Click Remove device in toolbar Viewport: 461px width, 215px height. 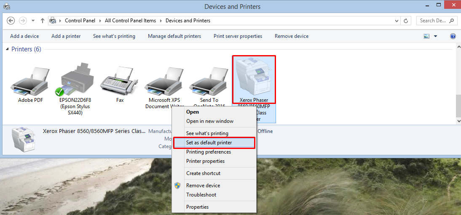coord(292,36)
